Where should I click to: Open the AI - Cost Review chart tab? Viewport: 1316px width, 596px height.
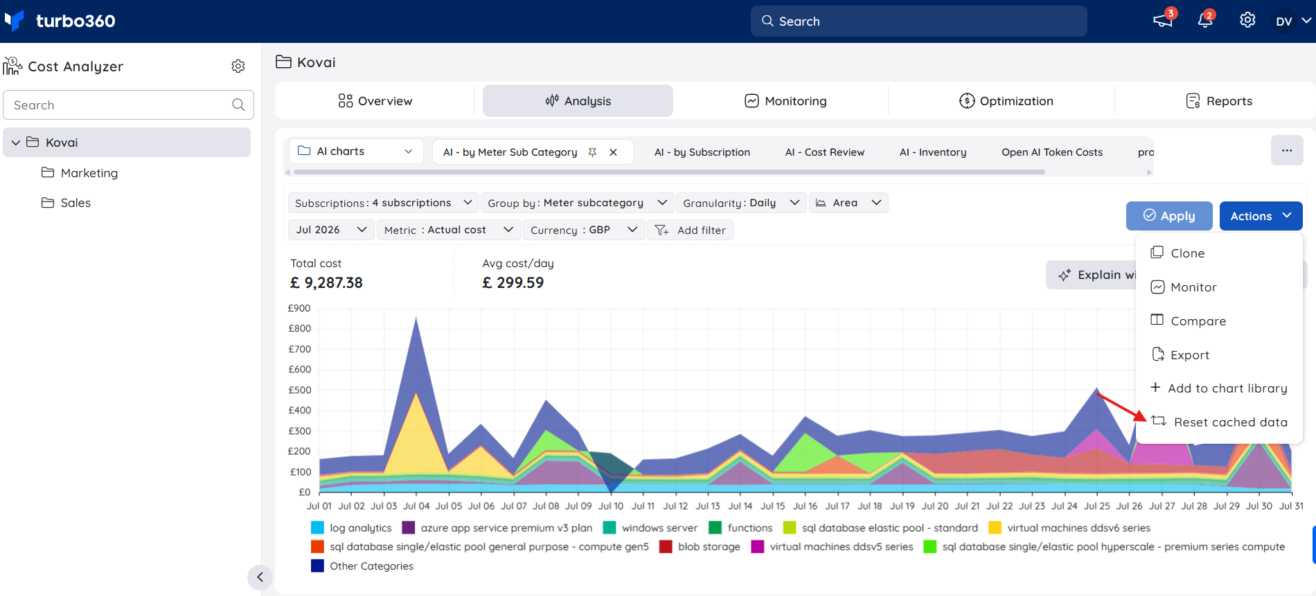point(824,152)
